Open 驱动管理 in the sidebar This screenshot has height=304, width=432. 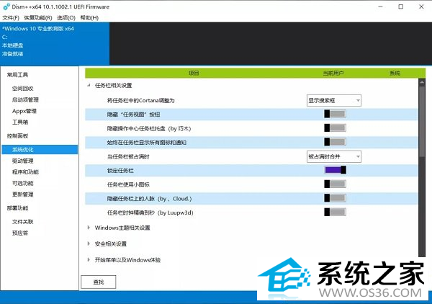(22, 161)
